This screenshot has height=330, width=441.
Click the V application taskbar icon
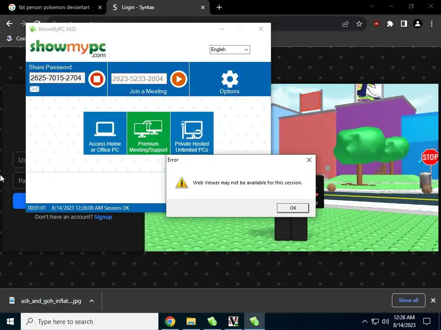pyautogui.click(x=233, y=321)
